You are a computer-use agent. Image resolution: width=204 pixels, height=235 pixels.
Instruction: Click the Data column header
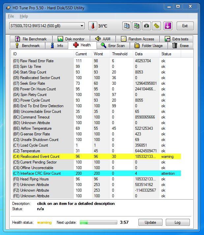point(146,54)
